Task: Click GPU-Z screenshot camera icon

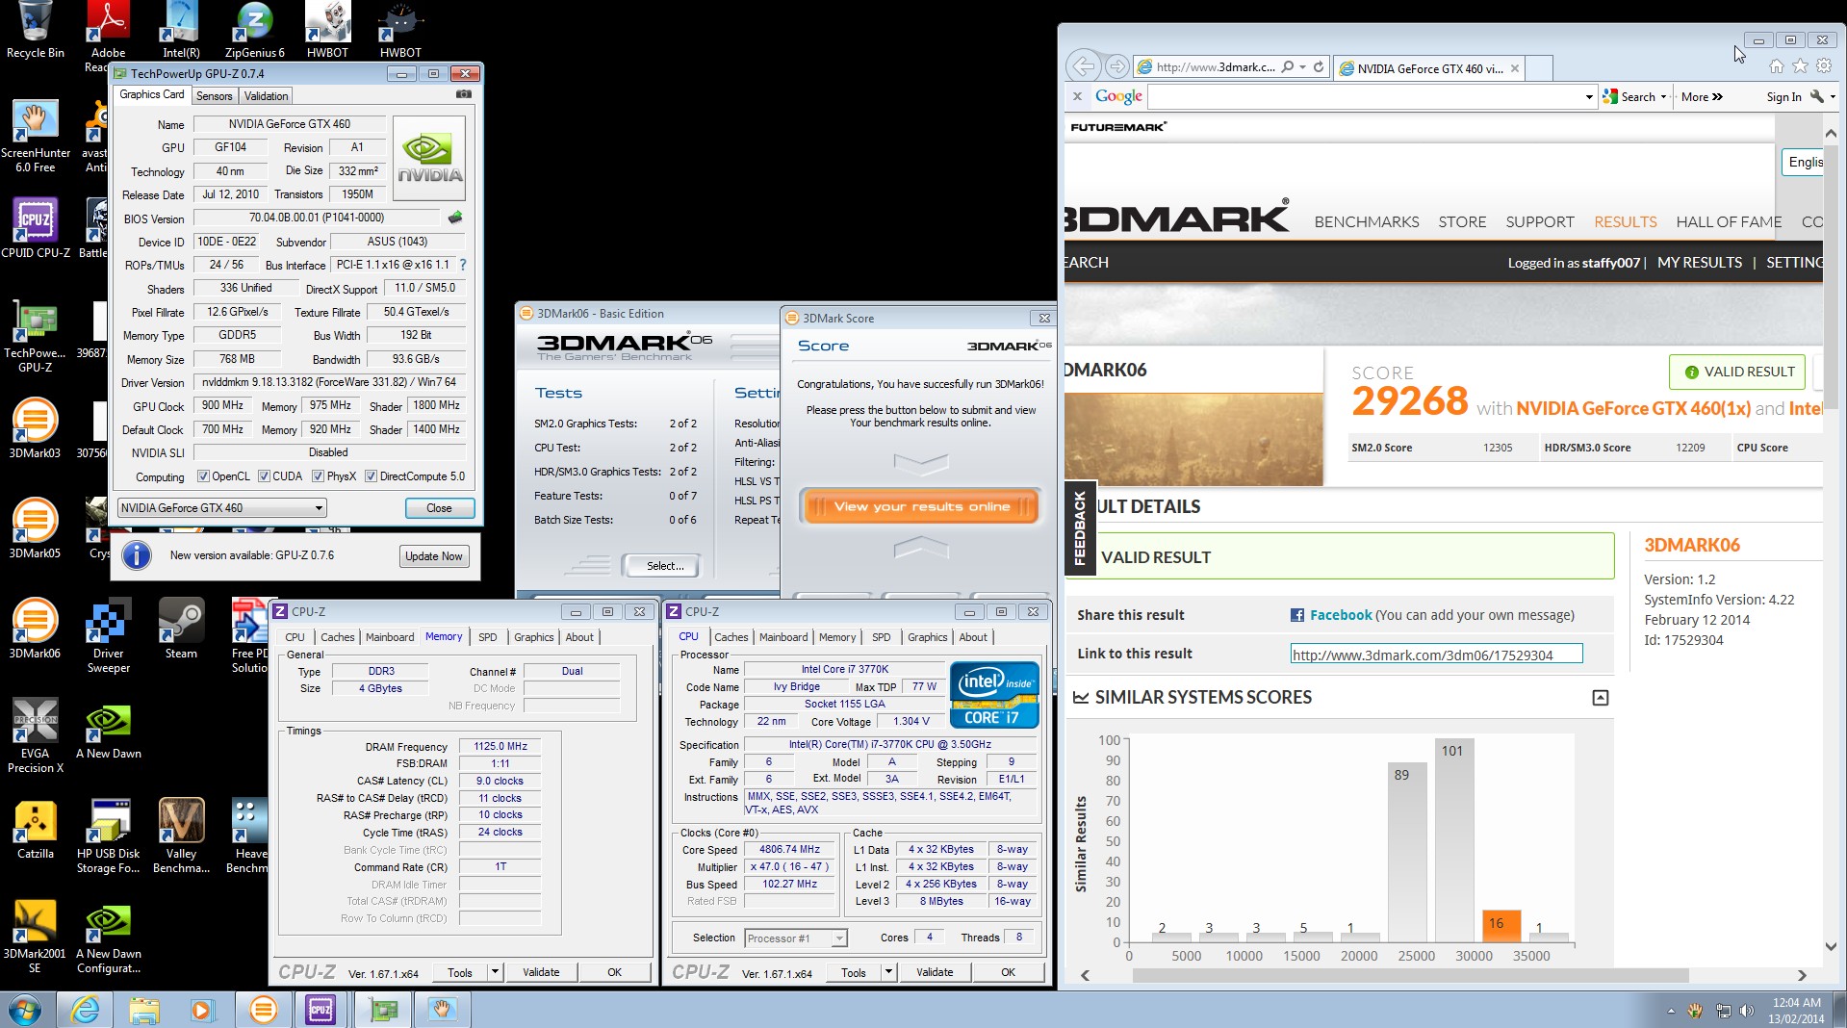Action: pyautogui.click(x=463, y=94)
